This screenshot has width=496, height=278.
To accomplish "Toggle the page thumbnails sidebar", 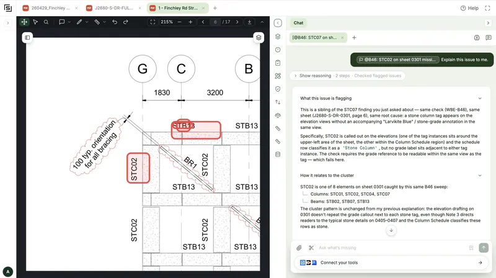I will [x=27, y=38].
